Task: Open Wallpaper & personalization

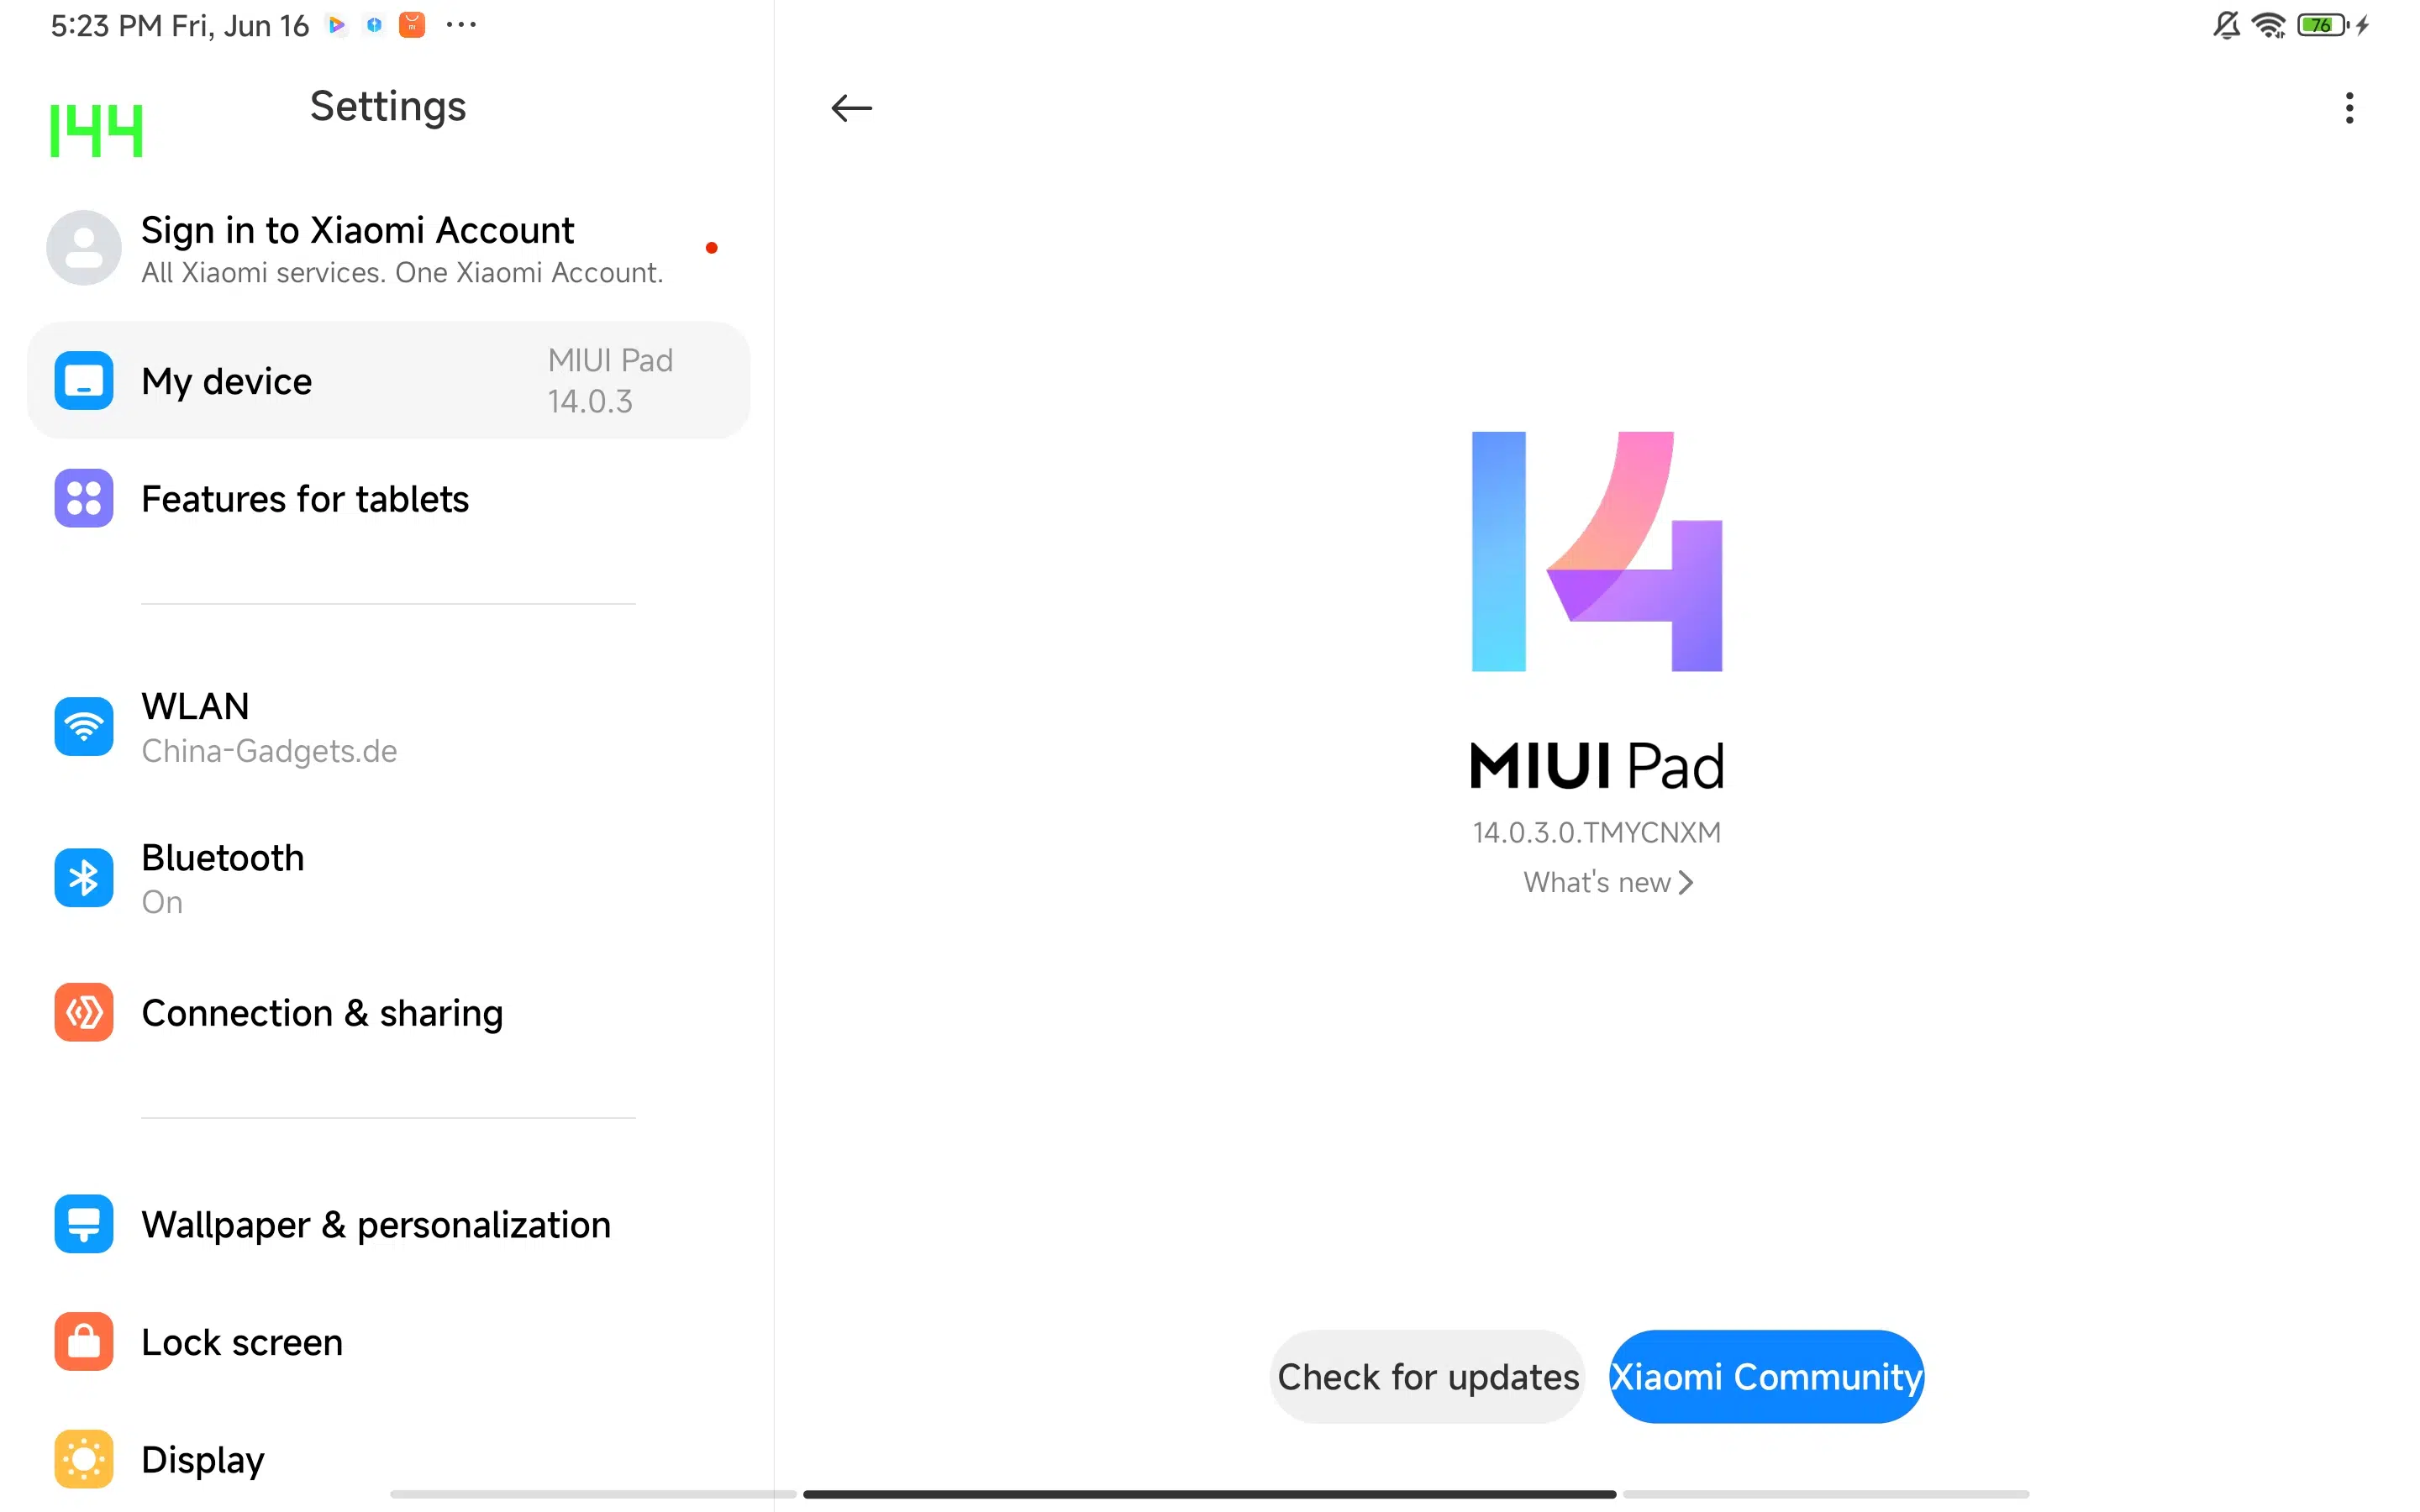Action: tap(388, 1224)
